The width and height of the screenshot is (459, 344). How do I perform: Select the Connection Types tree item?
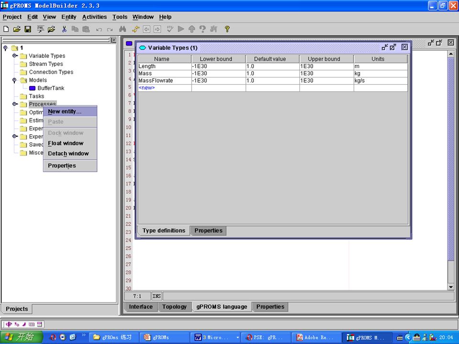51,72
